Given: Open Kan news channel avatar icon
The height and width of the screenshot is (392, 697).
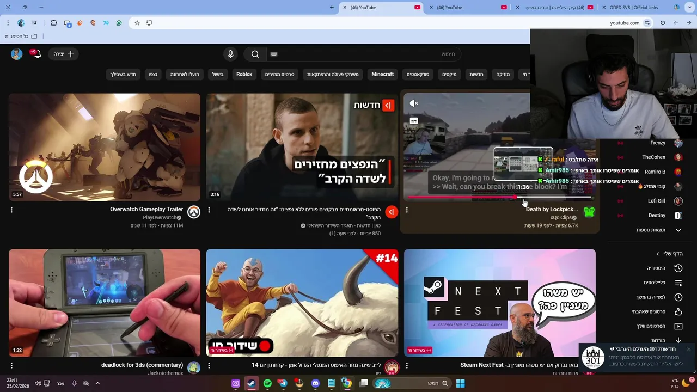Looking at the screenshot, I should [x=392, y=212].
